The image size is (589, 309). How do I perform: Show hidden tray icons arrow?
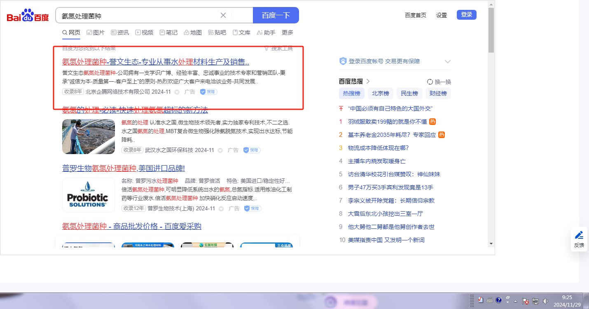515,301
